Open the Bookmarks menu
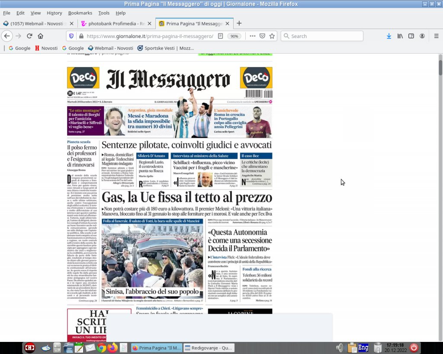The height and width of the screenshot is (354, 443). pyautogui.click(x=80, y=13)
